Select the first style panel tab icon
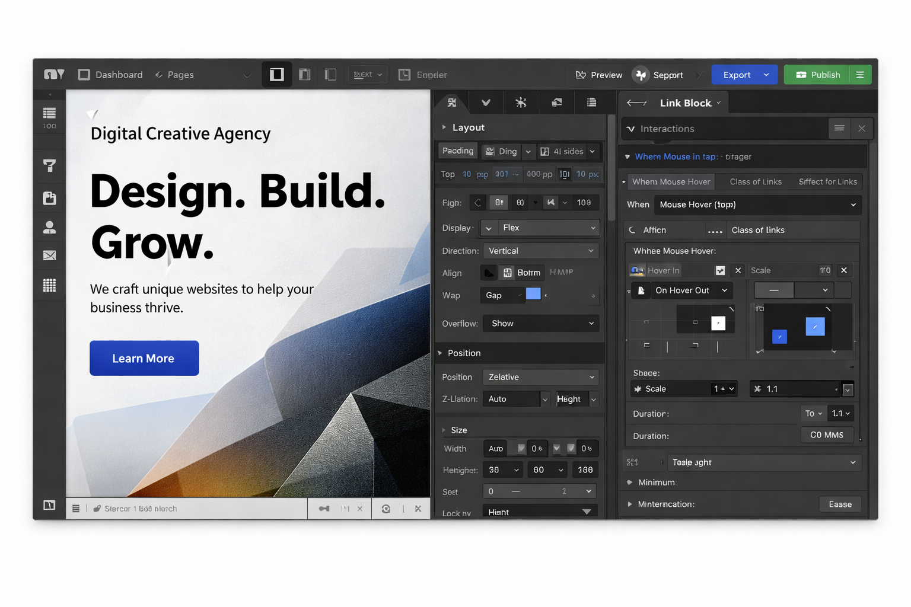Screen dimensions: 911x607 click(452, 103)
